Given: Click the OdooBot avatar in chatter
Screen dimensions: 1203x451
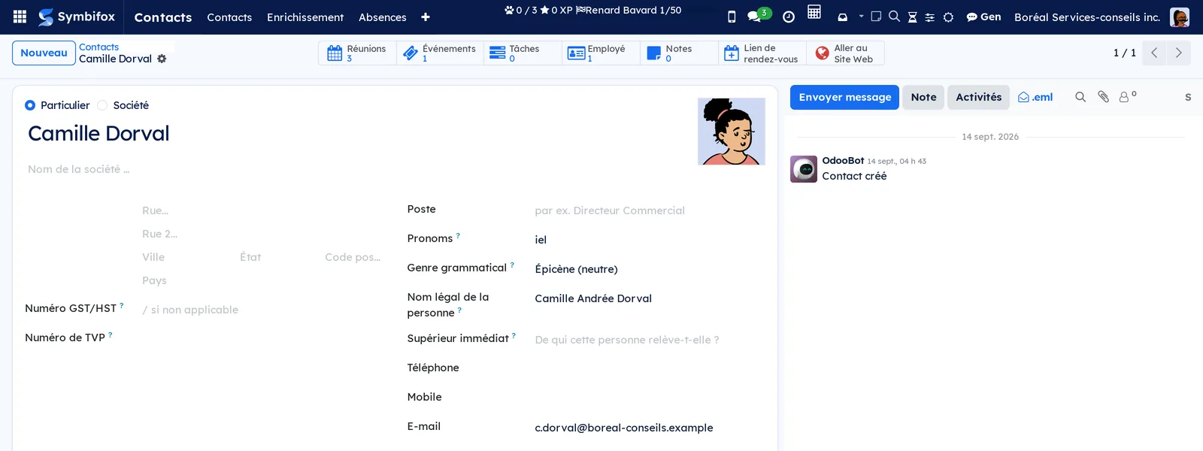Looking at the screenshot, I should tap(804, 169).
